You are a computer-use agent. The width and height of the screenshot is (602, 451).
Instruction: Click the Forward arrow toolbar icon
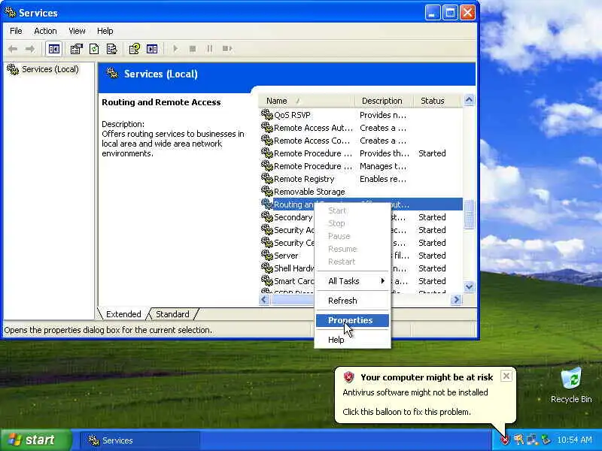[x=30, y=49]
